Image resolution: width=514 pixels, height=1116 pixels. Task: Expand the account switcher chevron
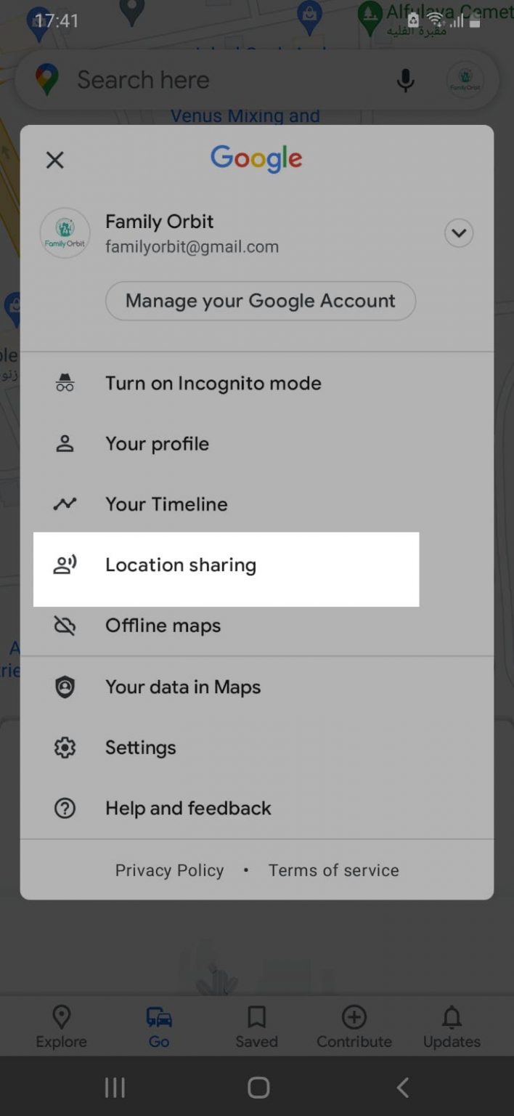tap(458, 233)
